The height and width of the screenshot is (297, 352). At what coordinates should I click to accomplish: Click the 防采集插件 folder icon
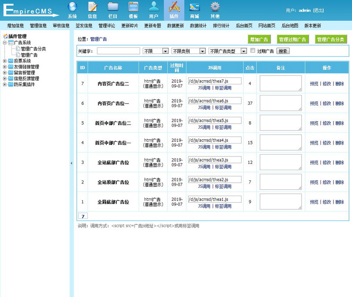11,84
